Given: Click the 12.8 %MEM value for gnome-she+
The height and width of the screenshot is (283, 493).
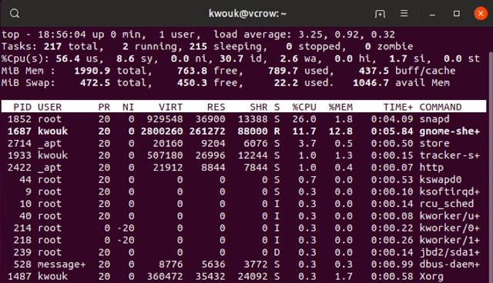Looking at the screenshot, I should click(340, 132).
